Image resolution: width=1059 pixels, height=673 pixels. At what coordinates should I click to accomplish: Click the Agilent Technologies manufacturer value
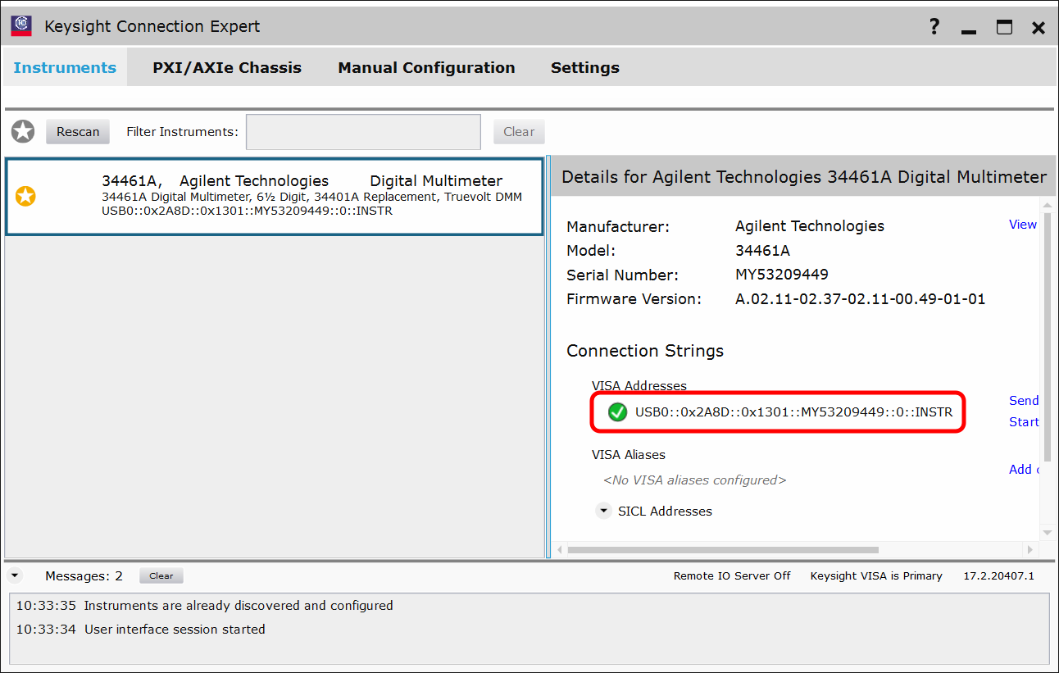[810, 226]
